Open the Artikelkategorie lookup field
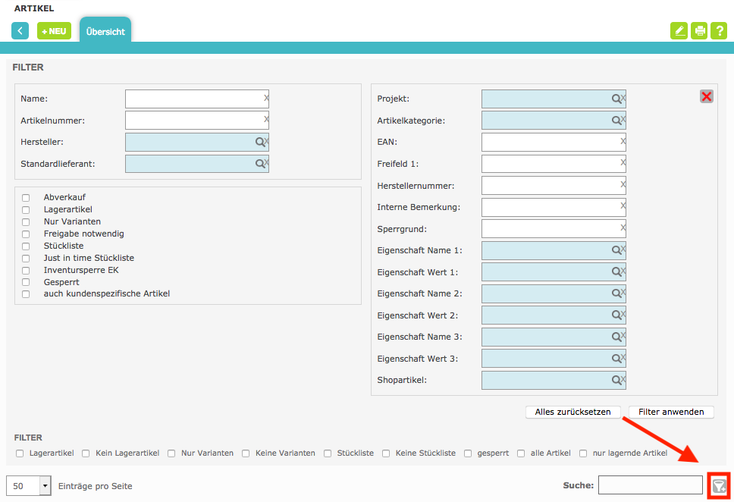The image size is (734, 502). tap(546, 121)
